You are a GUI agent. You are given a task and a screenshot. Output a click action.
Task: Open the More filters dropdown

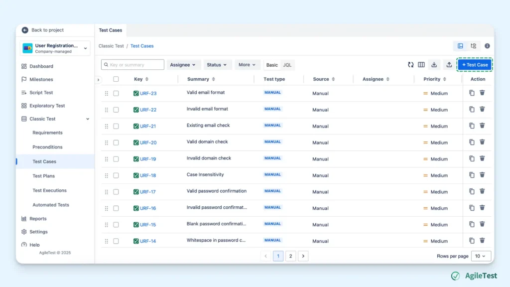247,65
